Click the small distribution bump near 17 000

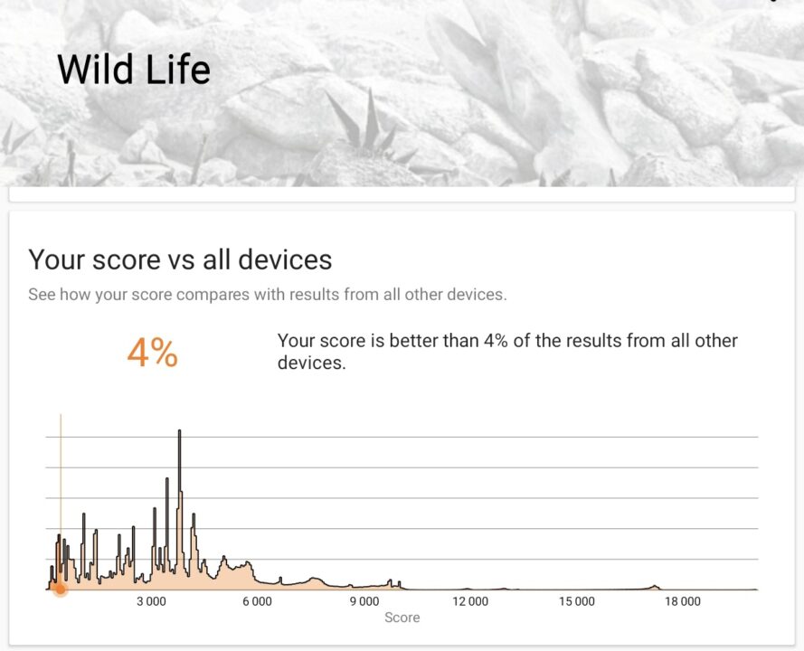tap(654, 587)
